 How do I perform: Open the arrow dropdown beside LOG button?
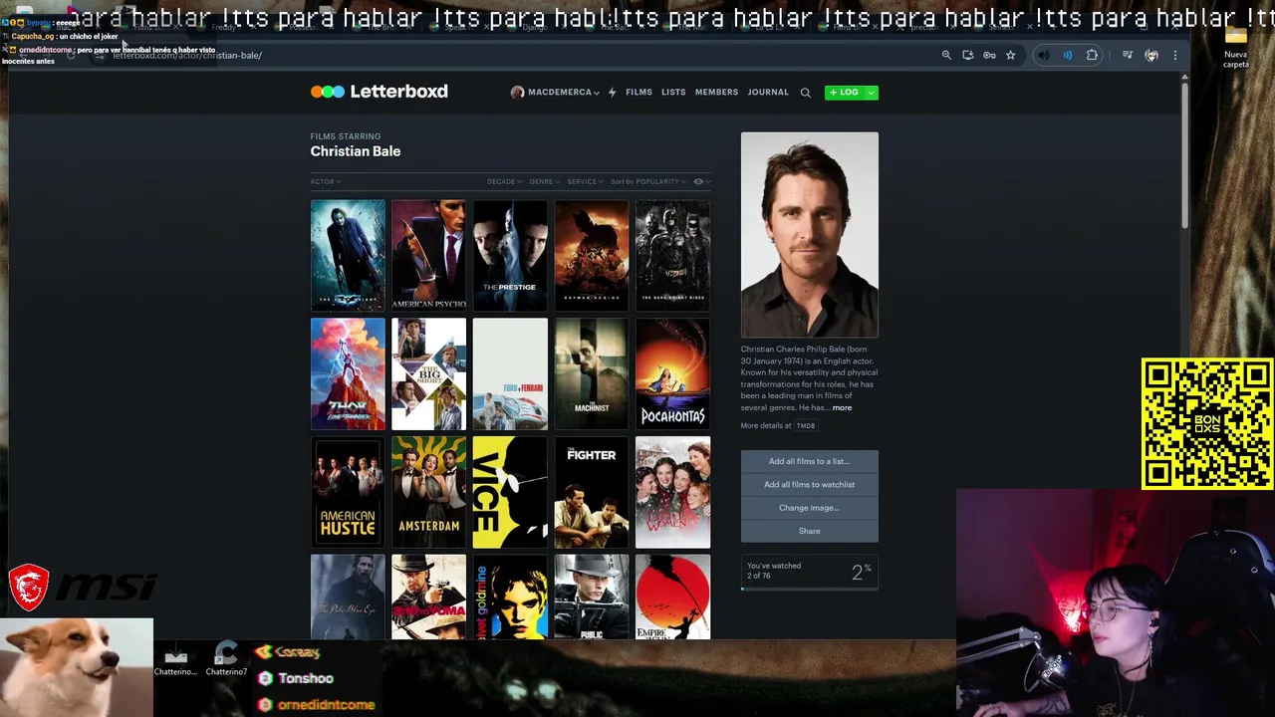tap(872, 93)
